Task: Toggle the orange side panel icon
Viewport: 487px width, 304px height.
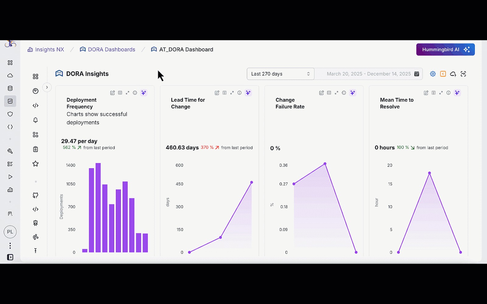Action: click(443, 74)
